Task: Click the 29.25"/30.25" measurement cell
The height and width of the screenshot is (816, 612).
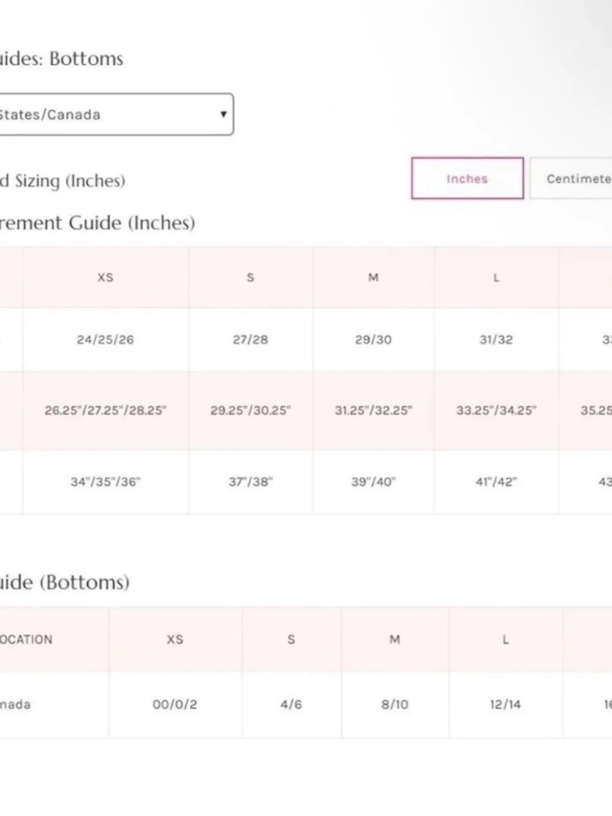Action: click(x=250, y=410)
